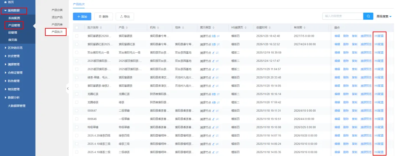395x156 pixels.
Task: Click swap icon in 2025.4.10绿茶二级 row
Action: tap(217, 152)
